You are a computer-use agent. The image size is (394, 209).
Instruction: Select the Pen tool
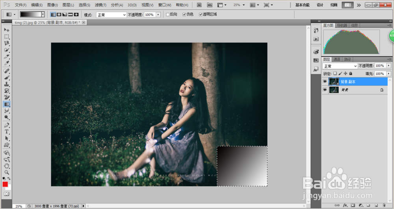pyautogui.click(x=7, y=125)
